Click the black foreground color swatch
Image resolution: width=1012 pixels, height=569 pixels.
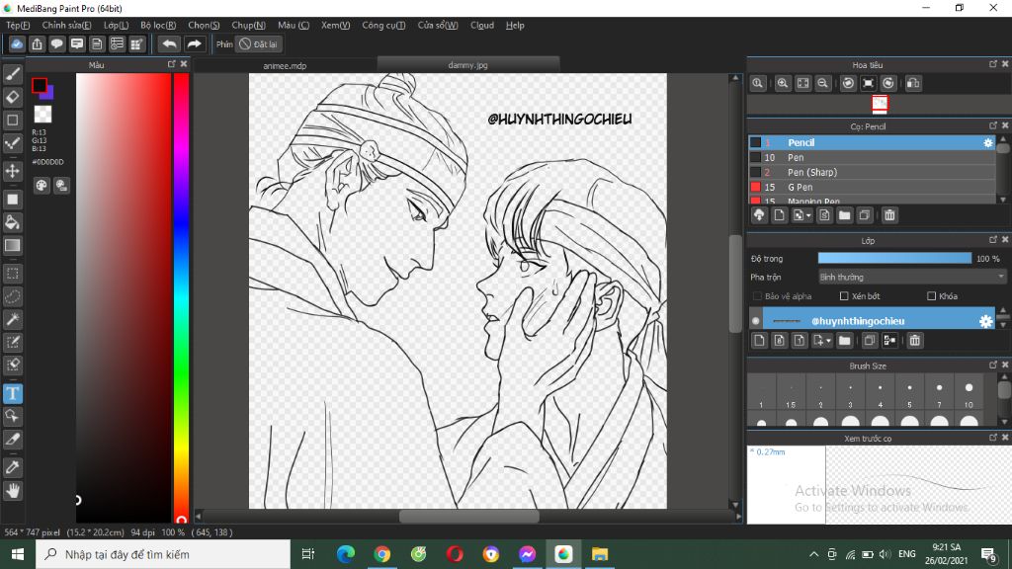click(40, 85)
